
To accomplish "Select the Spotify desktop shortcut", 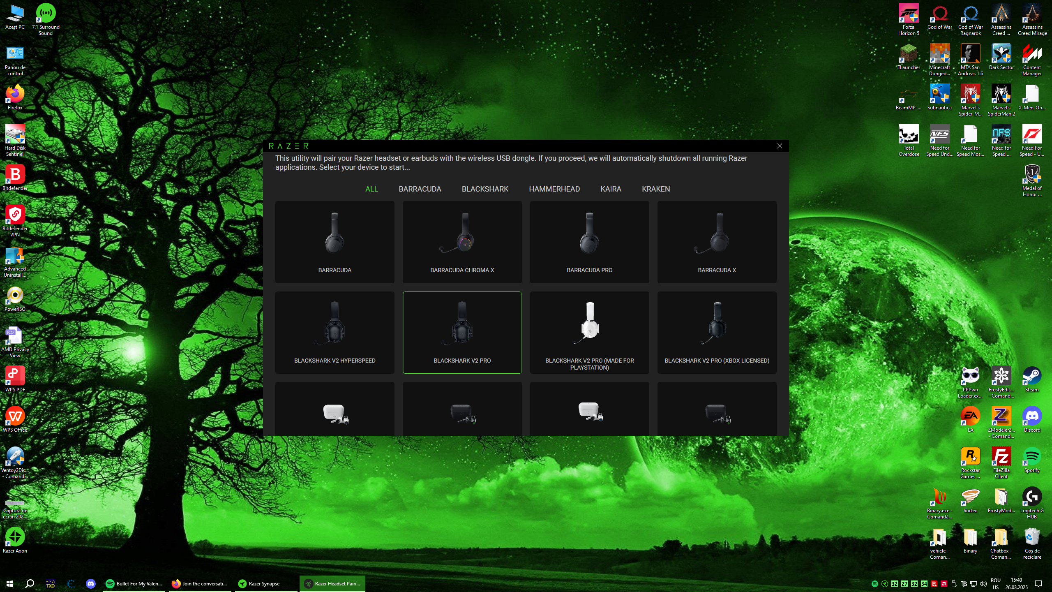I will tap(1032, 460).
